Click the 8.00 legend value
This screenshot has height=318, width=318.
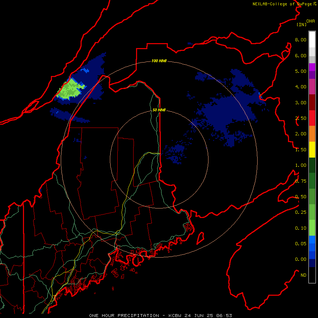click(301, 40)
